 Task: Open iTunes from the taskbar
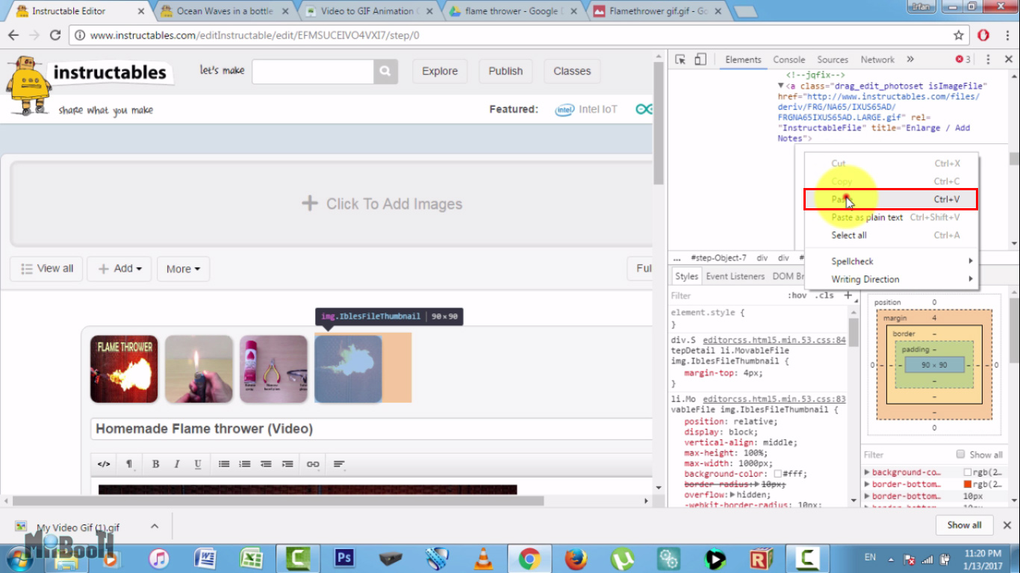[159, 558]
